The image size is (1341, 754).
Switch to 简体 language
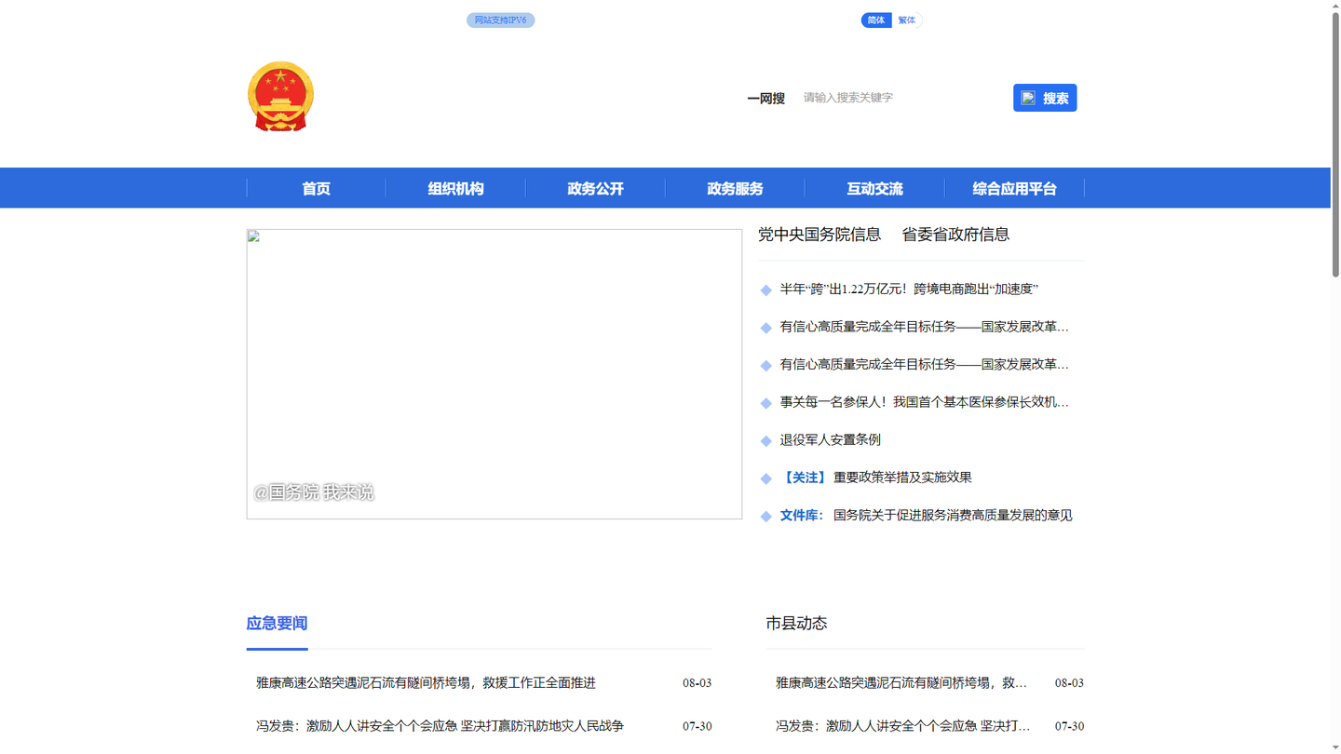click(876, 20)
